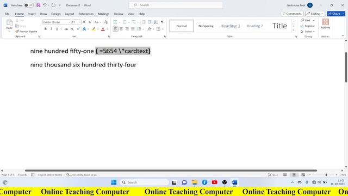Clear all formatting icon
348x196 pixels.
[x=107, y=22]
